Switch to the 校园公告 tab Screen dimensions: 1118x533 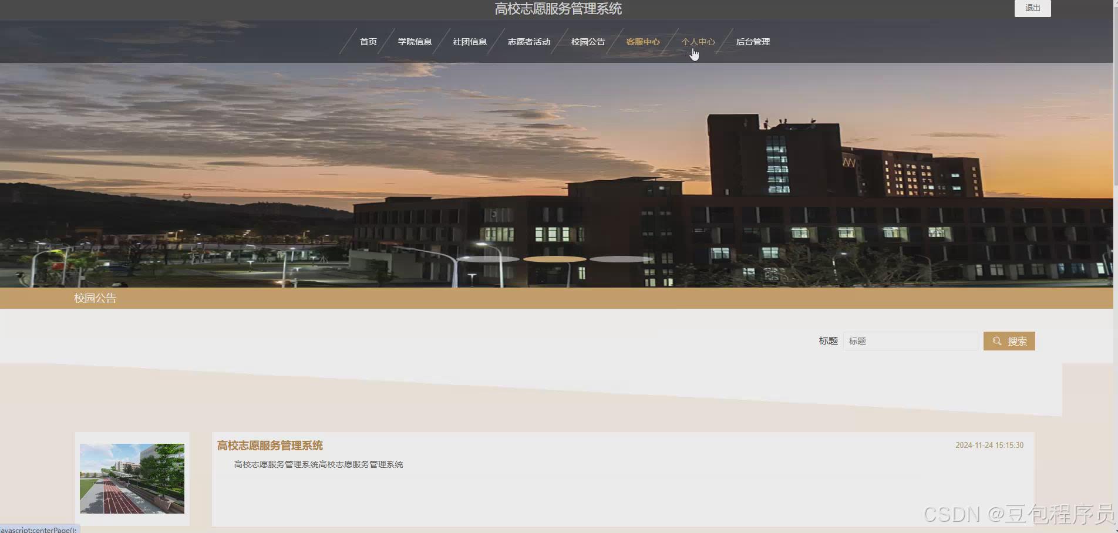tap(587, 42)
